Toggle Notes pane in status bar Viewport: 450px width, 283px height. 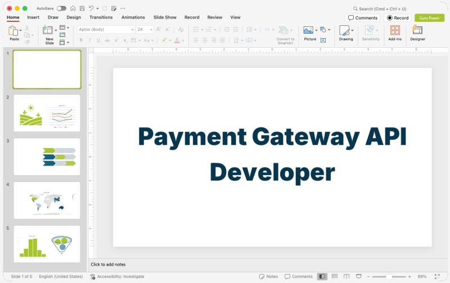tap(268, 276)
